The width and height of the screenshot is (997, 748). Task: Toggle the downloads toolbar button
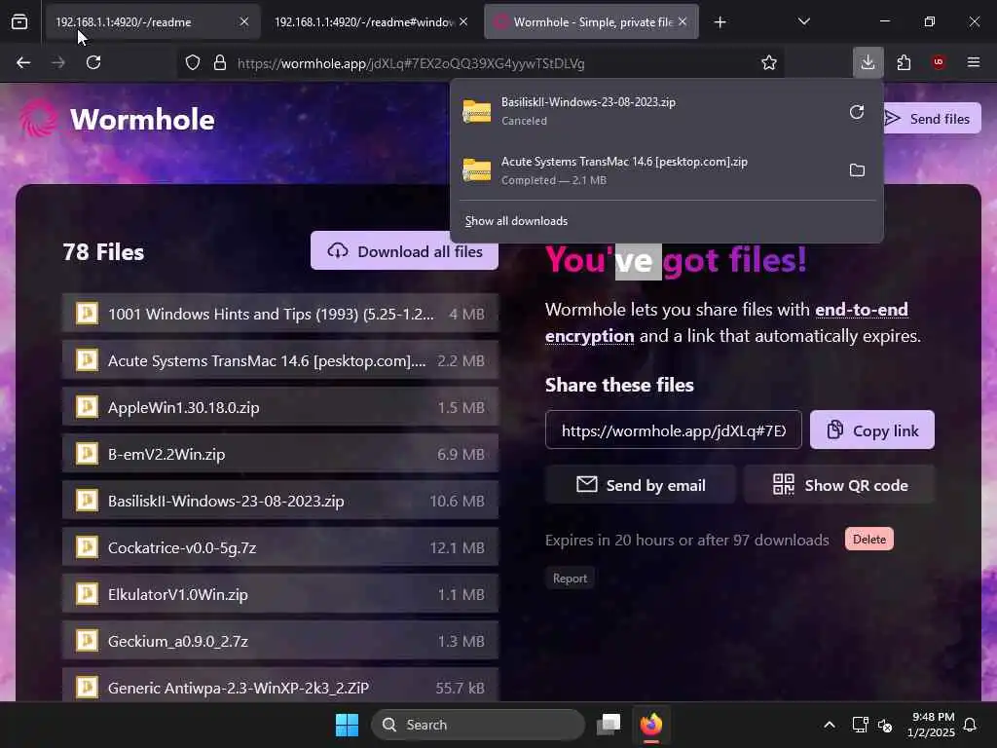pyautogui.click(x=868, y=62)
